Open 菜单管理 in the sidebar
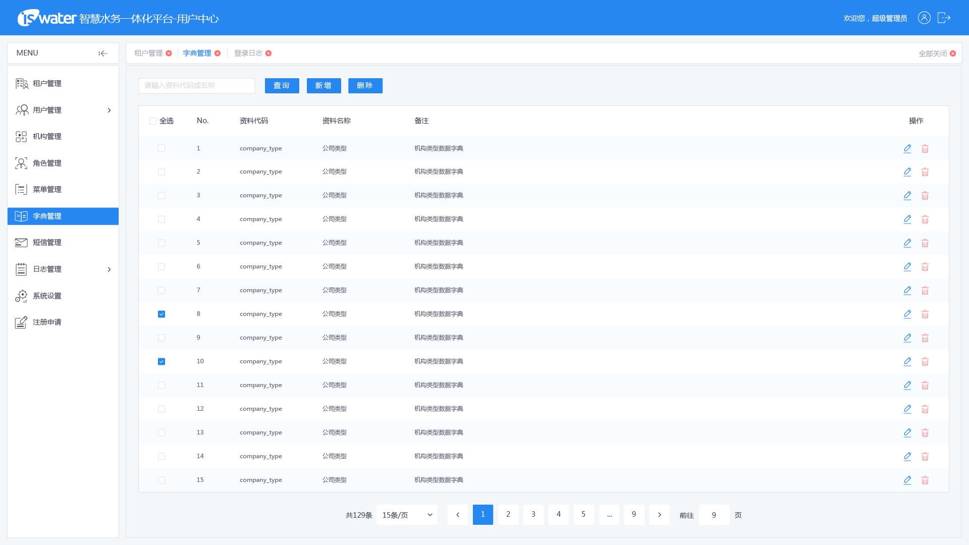969x545 pixels. tap(63, 190)
